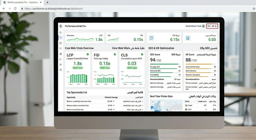Open the help question mark icon
The width and height of the screenshot is (256, 140).
coord(61,70)
